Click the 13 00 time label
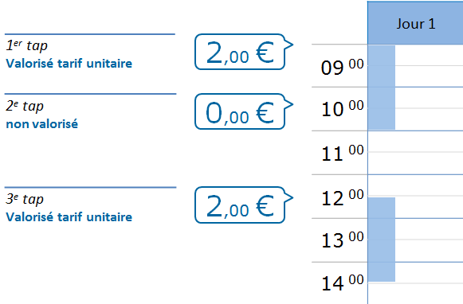The width and height of the screenshot is (463, 304). (x=342, y=239)
